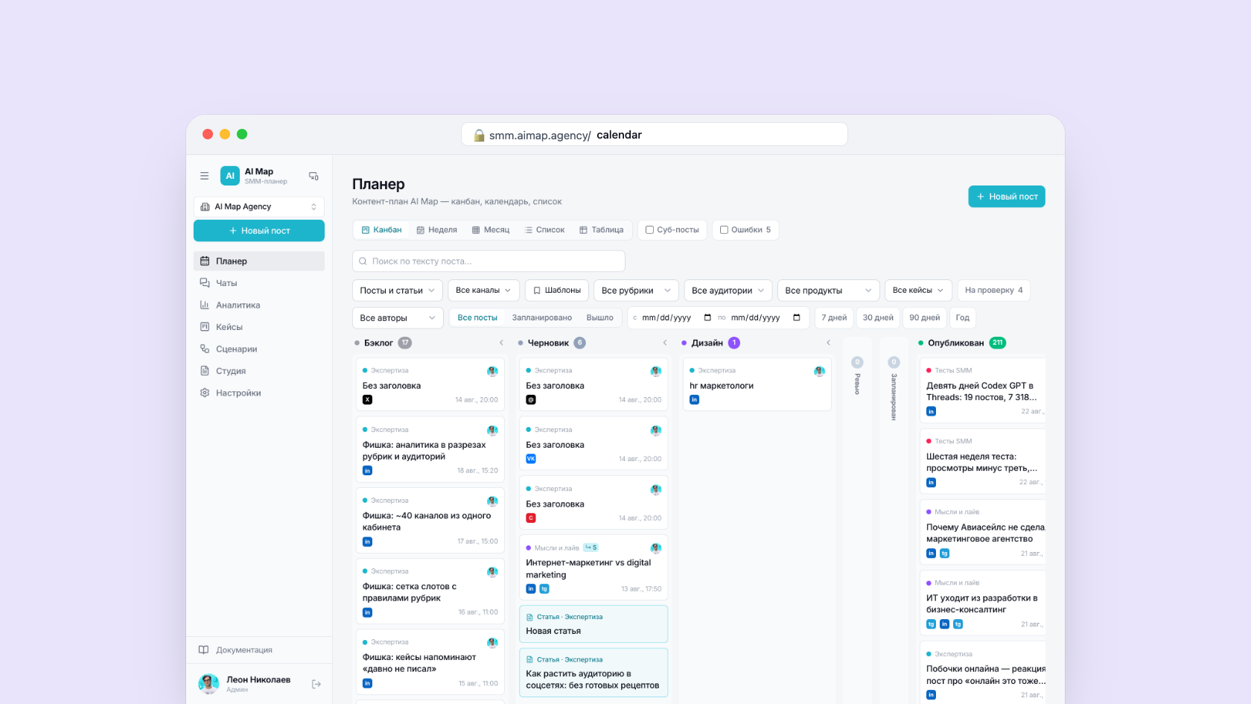
Task: Open Все продукты dropdown
Action: (828, 291)
